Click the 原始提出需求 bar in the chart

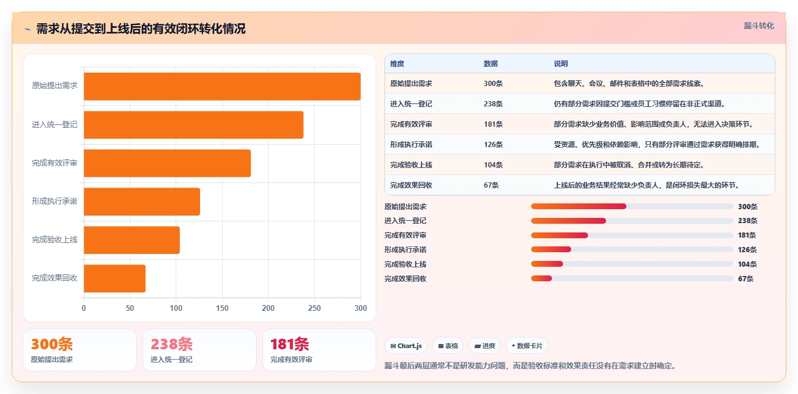[x=222, y=87]
